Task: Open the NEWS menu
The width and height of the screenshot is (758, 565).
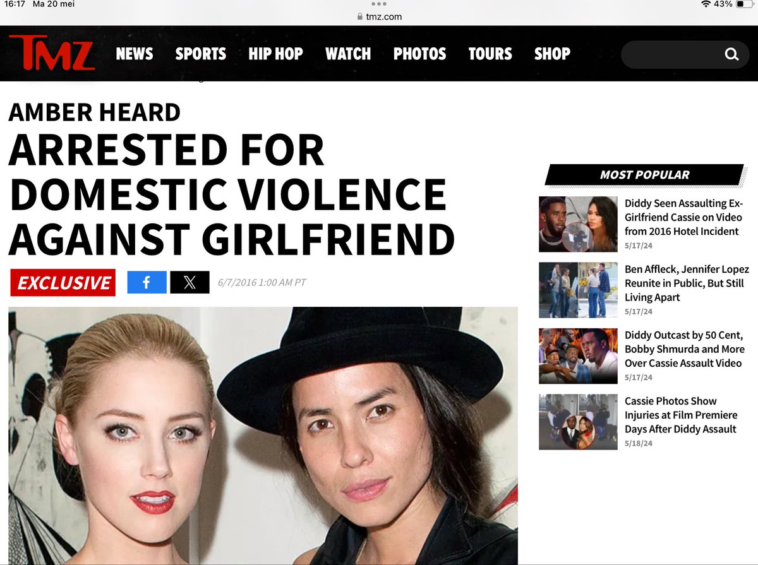Action: 135,54
